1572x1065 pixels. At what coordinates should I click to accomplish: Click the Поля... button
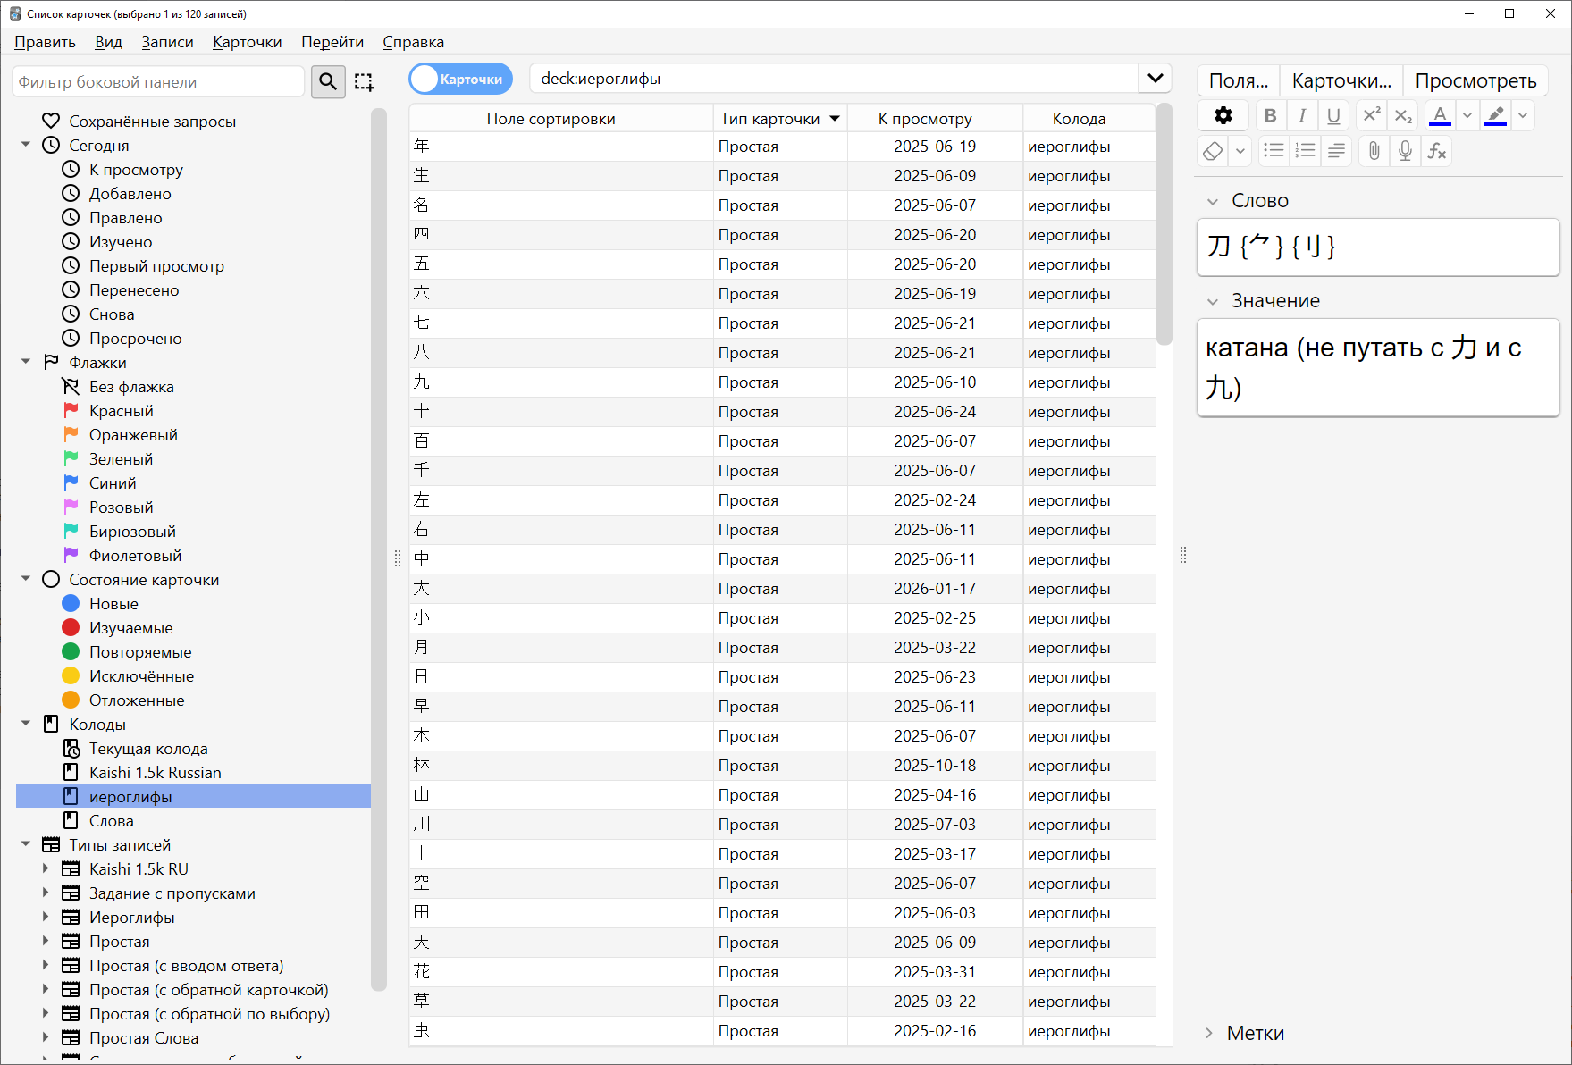[1238, 80]
